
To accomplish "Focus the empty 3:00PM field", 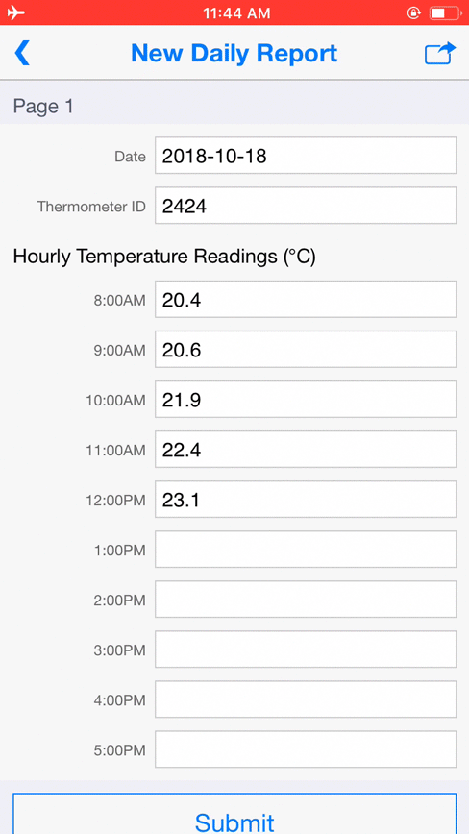I will point(306,650).
